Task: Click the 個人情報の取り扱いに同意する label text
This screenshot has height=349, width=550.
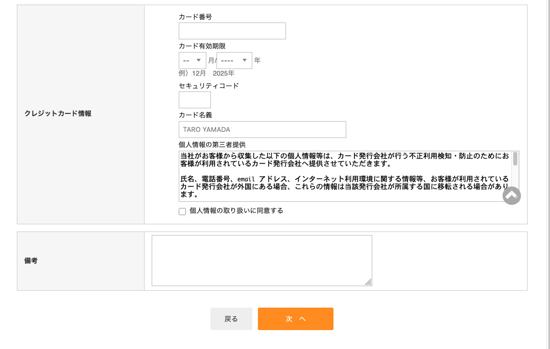Action: (236, 211)
